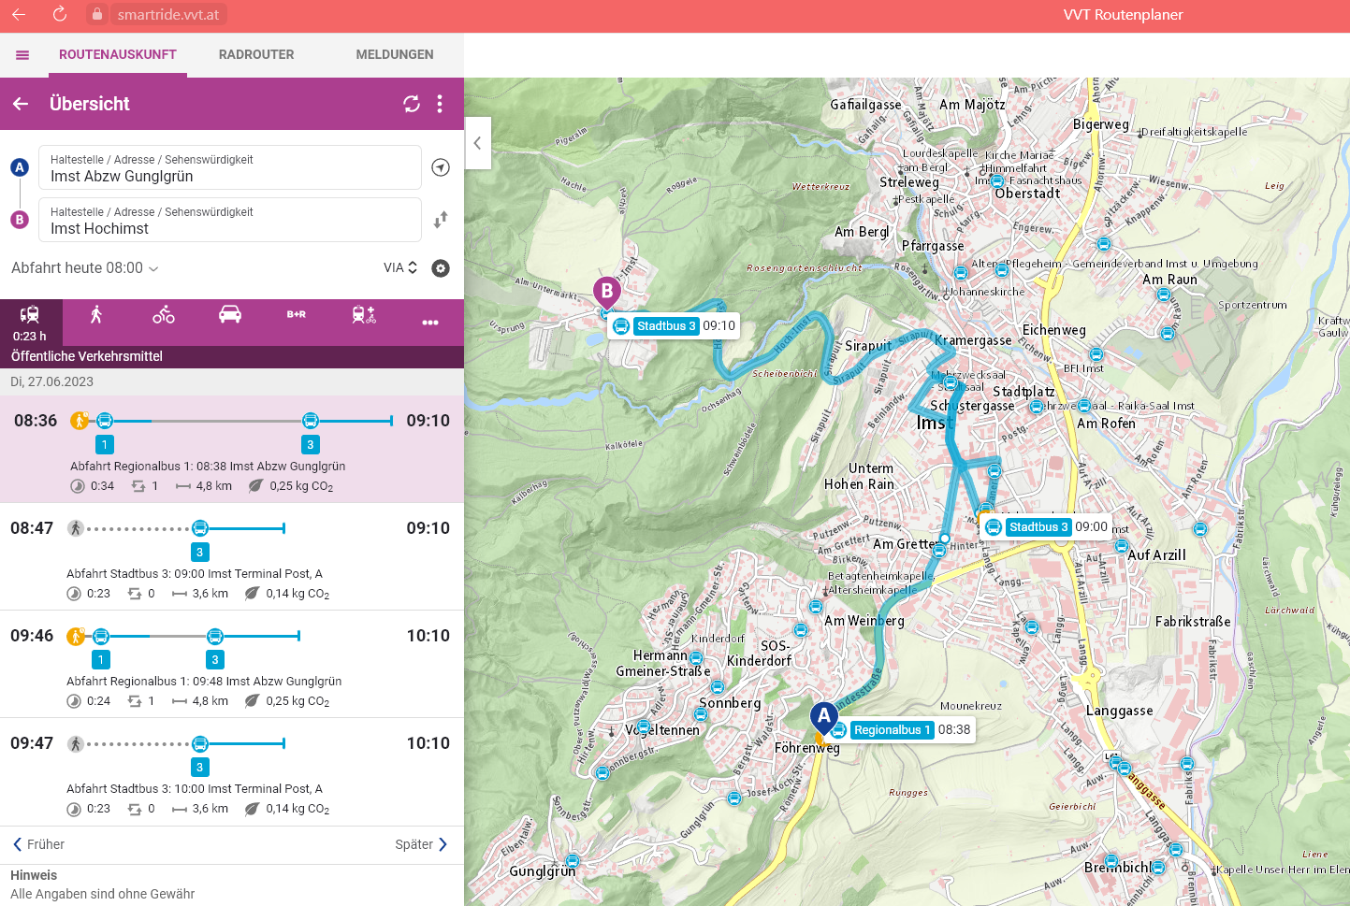
Task: Refresh the route results
Action: (412, 104)
